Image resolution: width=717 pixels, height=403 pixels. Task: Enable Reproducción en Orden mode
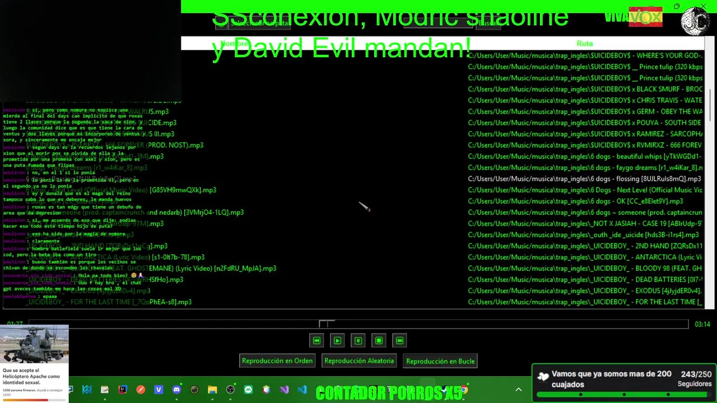point(277,361)
